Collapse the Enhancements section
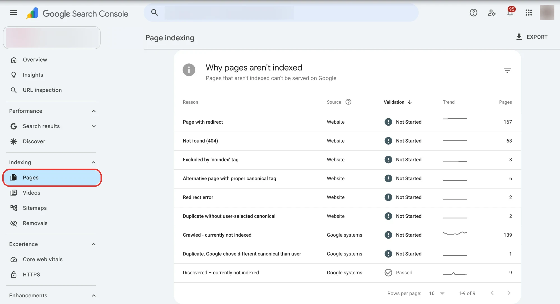 pos(94,296)
